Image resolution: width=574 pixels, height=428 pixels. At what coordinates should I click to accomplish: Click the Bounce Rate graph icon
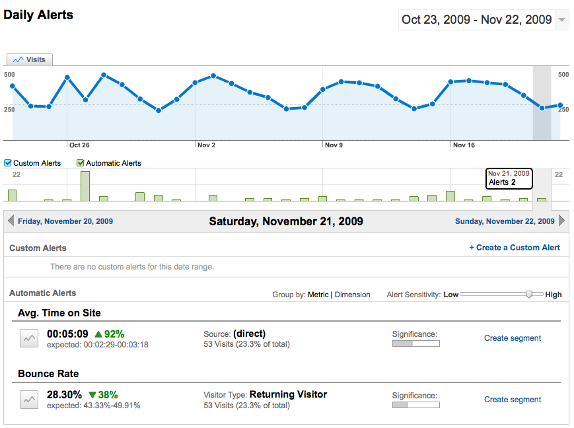(28, 400)
